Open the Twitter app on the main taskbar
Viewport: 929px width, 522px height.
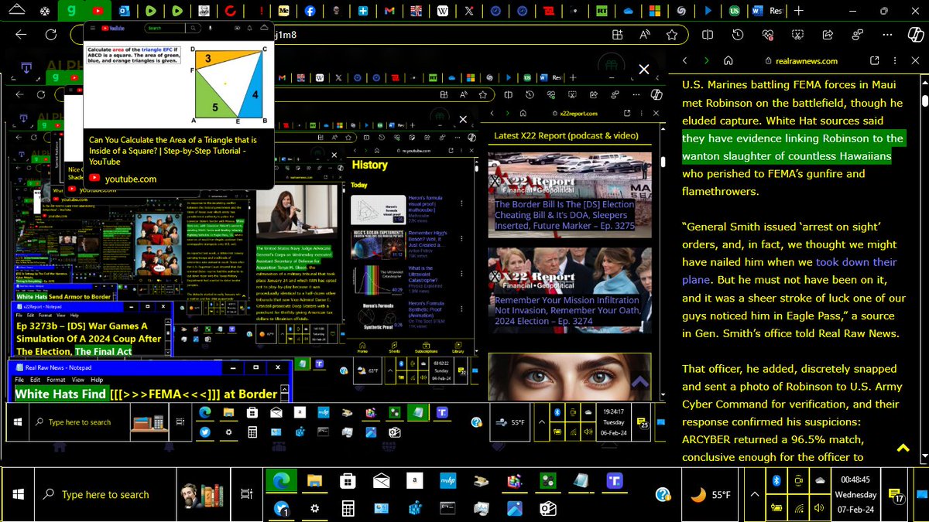click(x=281, y=508)
